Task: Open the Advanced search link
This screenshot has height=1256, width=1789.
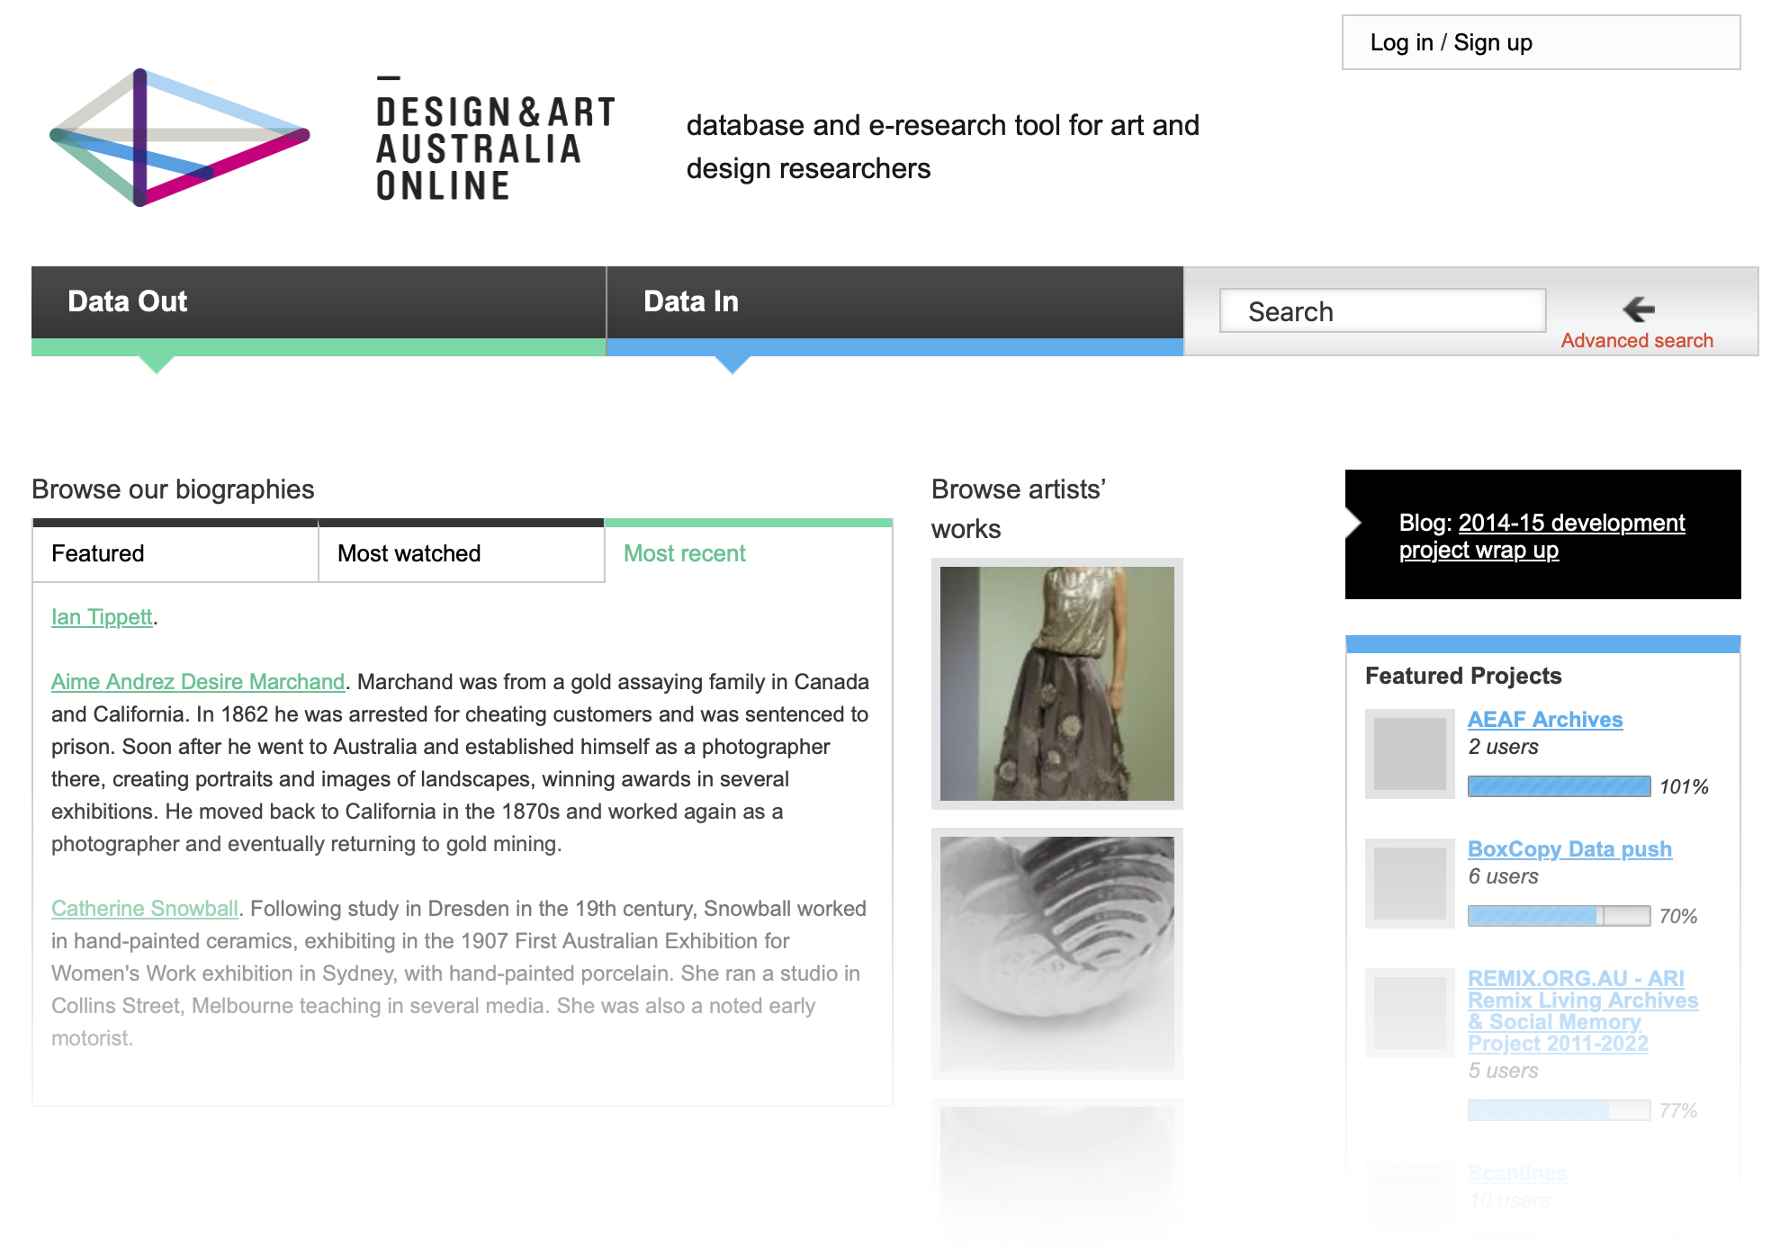Action: coord(1636,341)
